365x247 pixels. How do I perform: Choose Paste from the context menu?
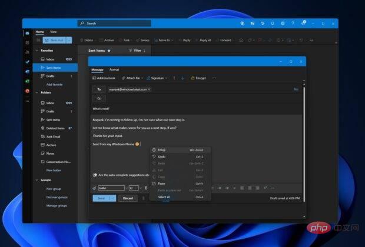point(161,183)
